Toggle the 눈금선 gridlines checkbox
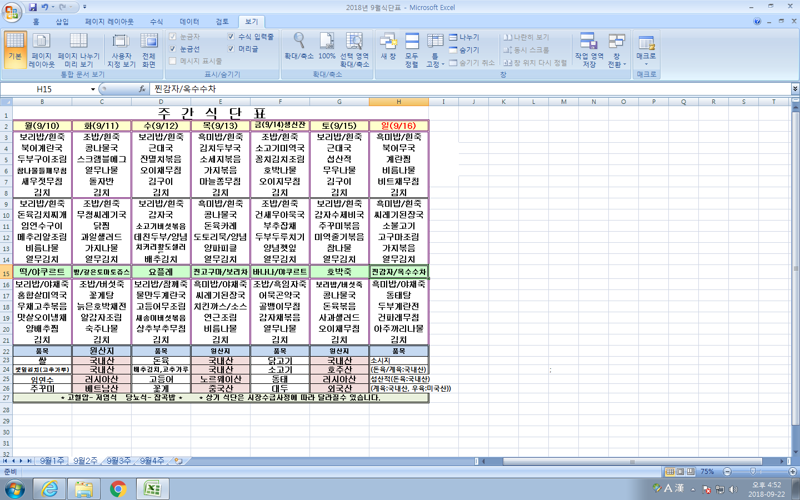Image resolution: width=800 pixels, height=500 pixels. 173,49
